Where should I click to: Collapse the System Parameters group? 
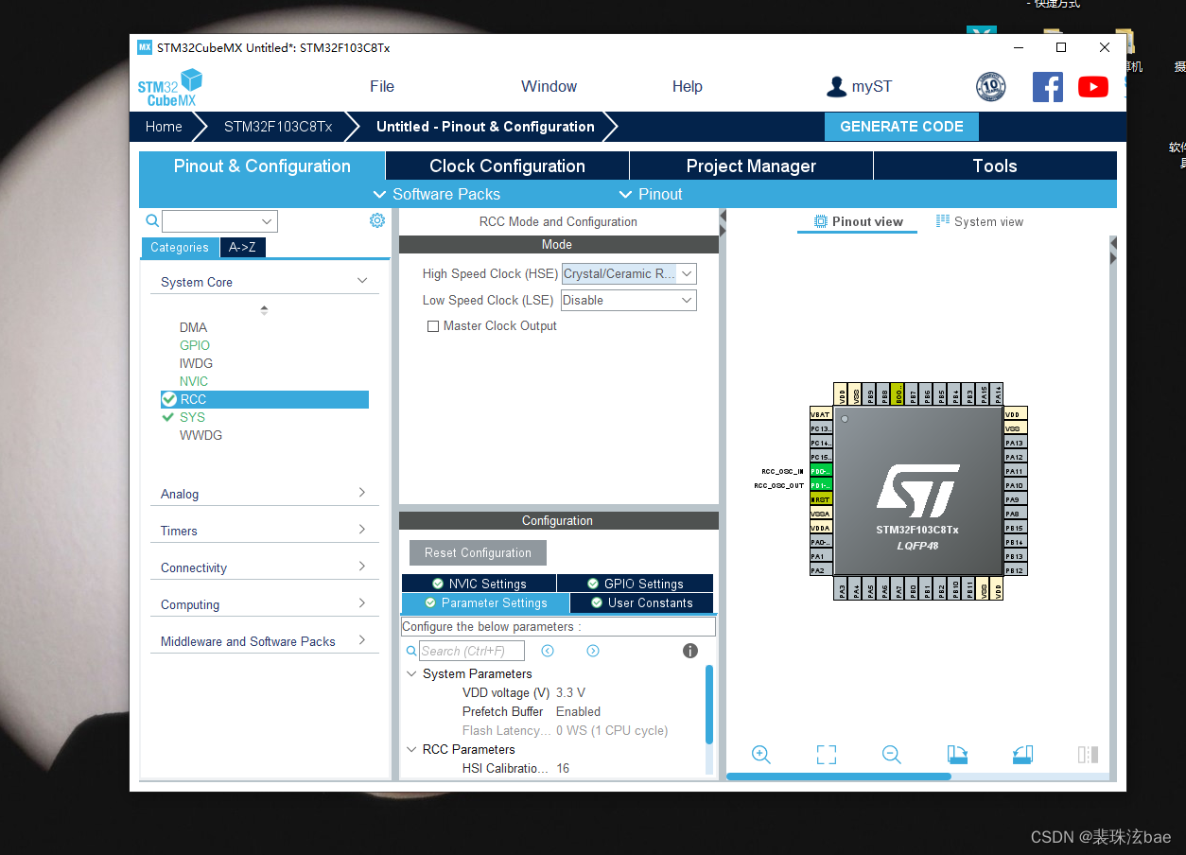tap(411, 674)
